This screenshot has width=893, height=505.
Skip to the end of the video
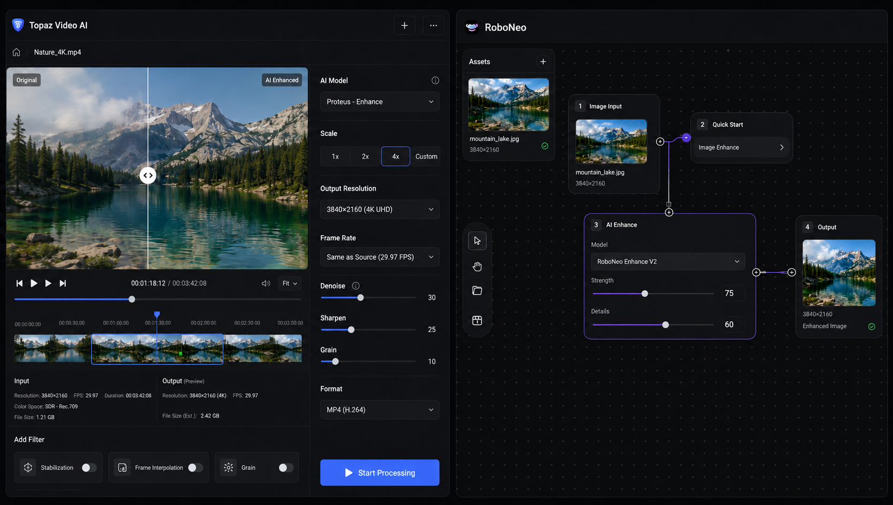pos(63,283)
